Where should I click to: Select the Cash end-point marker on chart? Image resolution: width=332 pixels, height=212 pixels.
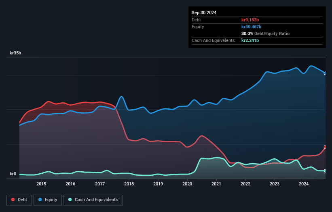tap(325, 171)
